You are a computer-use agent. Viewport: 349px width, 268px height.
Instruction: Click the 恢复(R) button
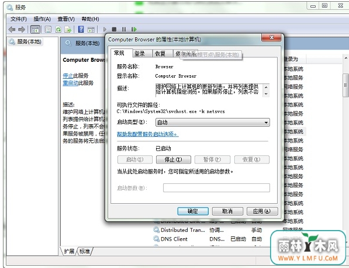click(x=251, y=159)
